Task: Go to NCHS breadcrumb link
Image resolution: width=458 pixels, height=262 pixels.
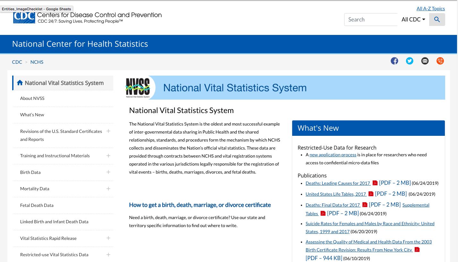Action: [37, 62]
